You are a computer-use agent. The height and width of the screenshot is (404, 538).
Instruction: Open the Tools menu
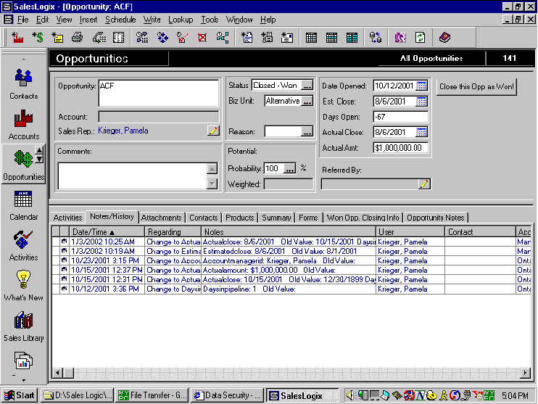(x=210, y=20)
